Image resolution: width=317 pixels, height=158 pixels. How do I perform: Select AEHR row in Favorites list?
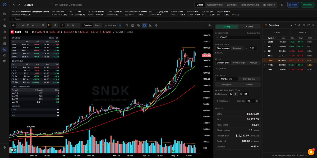290,42
